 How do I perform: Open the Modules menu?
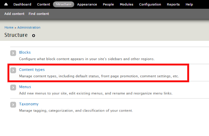(126, 4)
